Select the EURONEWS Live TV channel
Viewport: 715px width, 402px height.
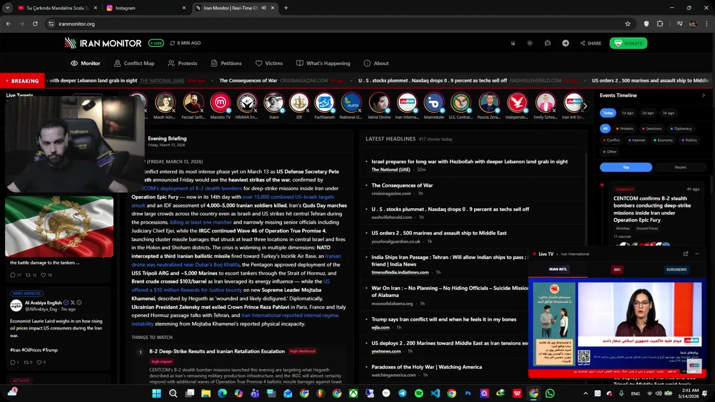point(676,270)
